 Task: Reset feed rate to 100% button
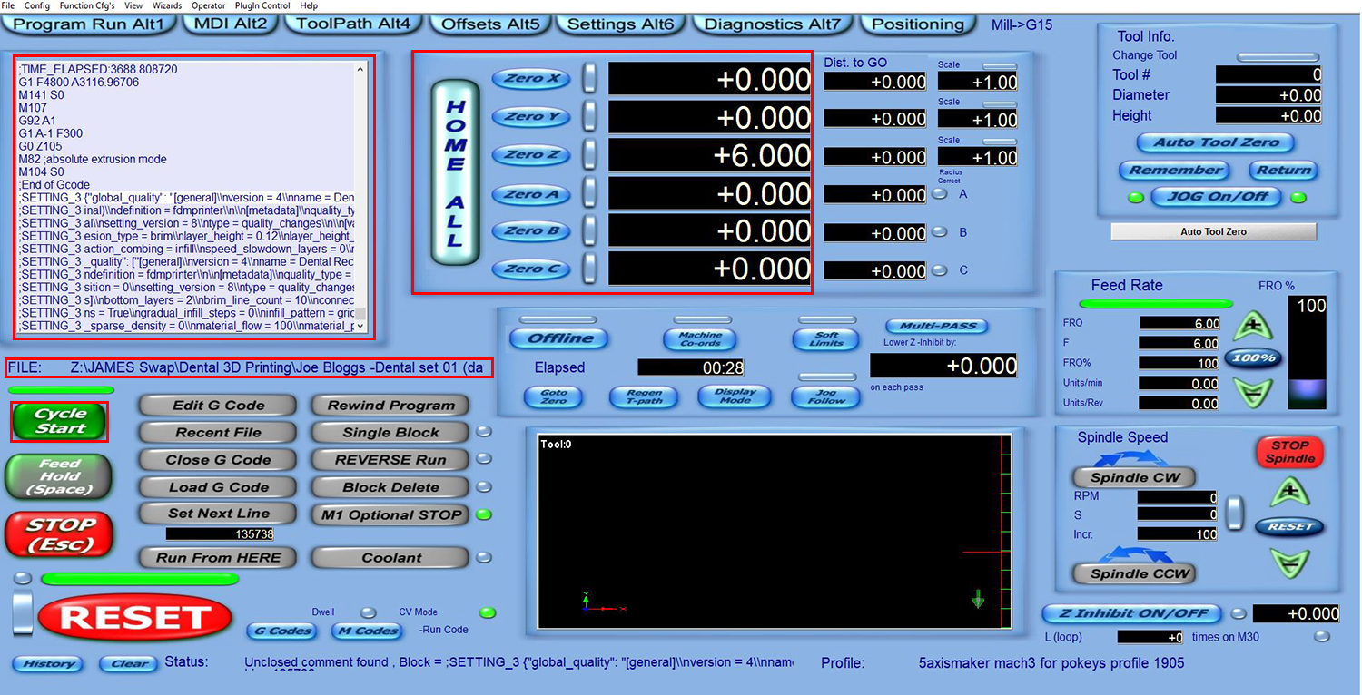pos(1251,357)
